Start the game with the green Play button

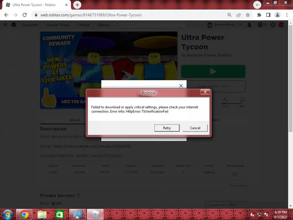[x=213, y=71]
